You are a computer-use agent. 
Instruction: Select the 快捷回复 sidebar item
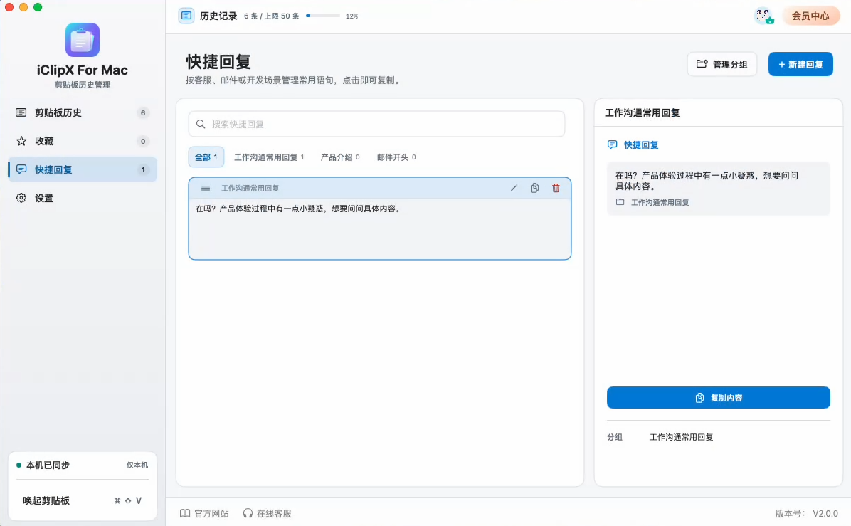[x=83, y=169]
